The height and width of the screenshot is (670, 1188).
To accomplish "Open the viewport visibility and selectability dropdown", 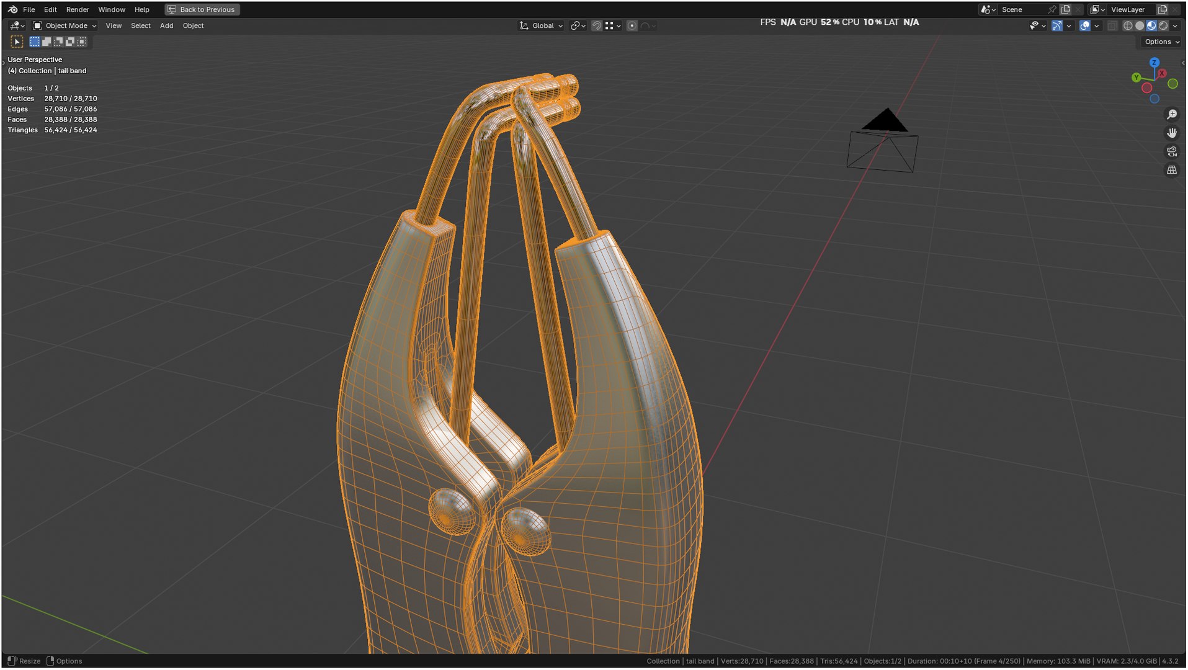I will coord(1037,25).
